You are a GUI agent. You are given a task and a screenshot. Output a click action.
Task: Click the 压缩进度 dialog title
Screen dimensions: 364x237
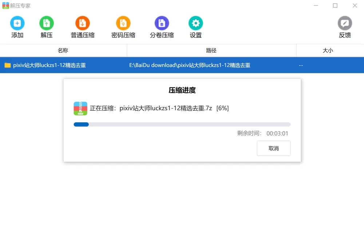182,90
